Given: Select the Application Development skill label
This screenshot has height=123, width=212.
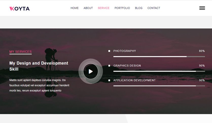Looking at the screenshot, I should click(134, 80).
